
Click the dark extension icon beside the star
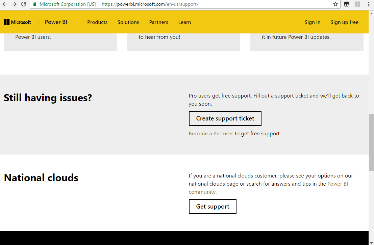pos(347,4)
